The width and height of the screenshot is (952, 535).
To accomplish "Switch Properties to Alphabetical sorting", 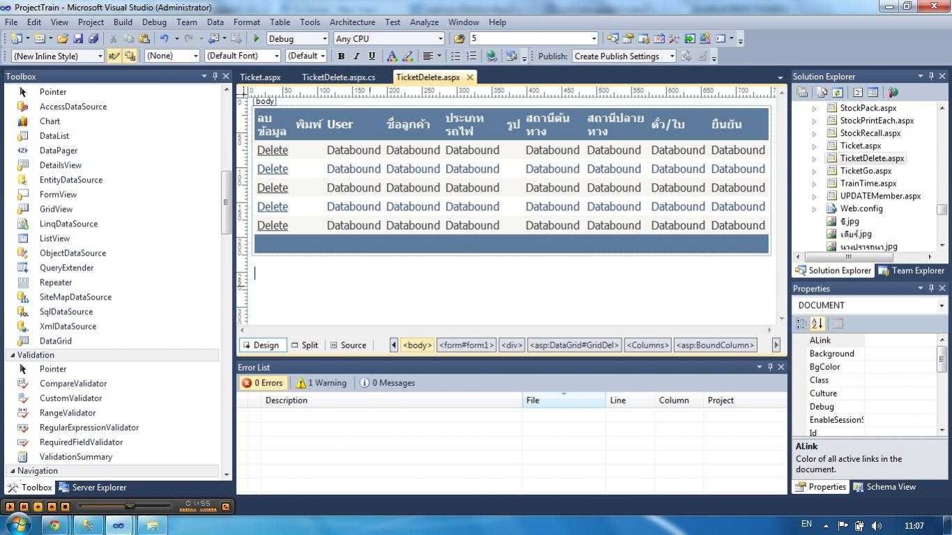I will point(817,323).
